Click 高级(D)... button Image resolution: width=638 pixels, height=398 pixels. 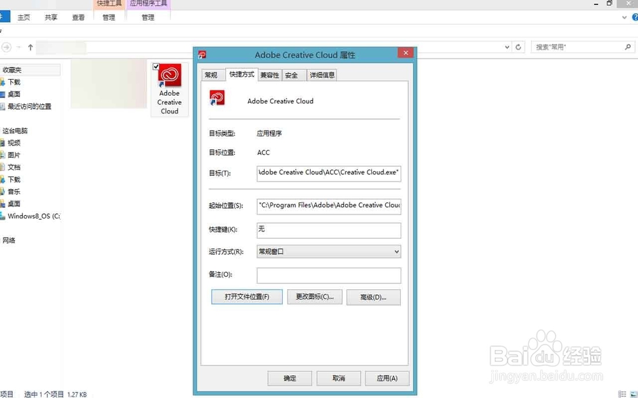point(373,297)
